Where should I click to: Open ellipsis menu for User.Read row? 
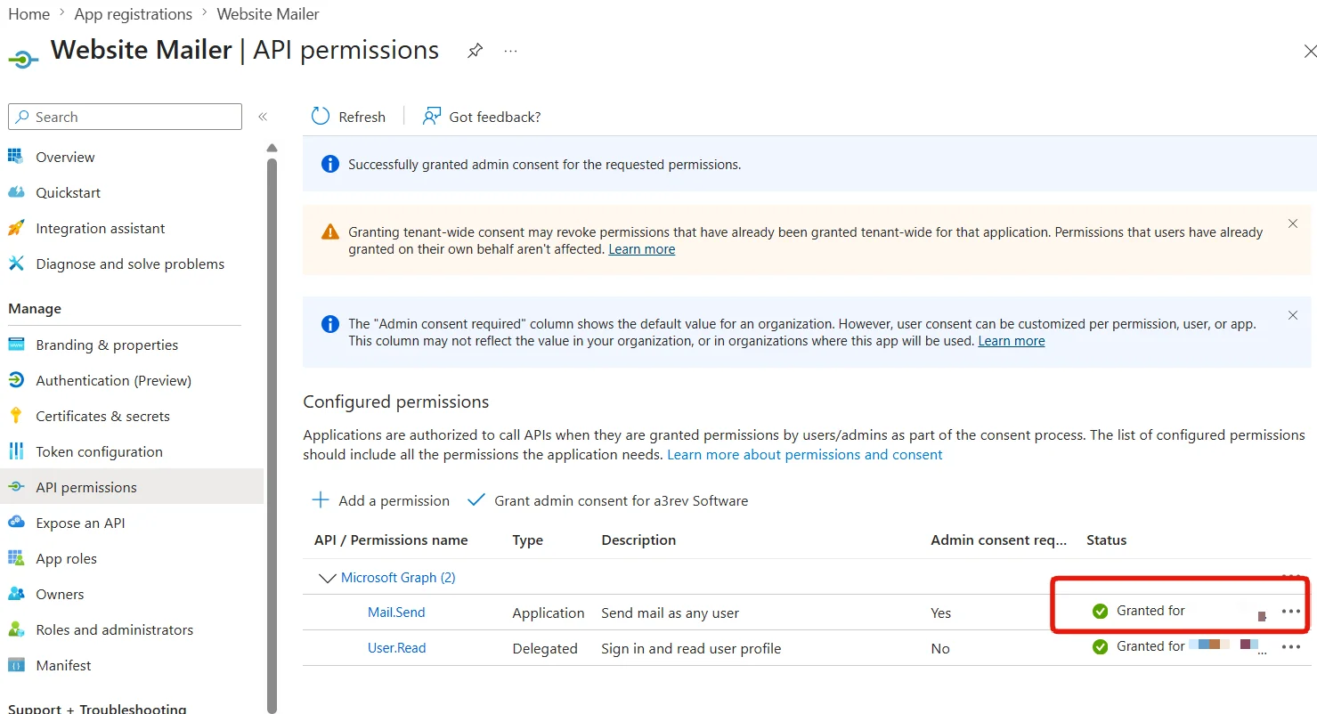pos(1290,647)
